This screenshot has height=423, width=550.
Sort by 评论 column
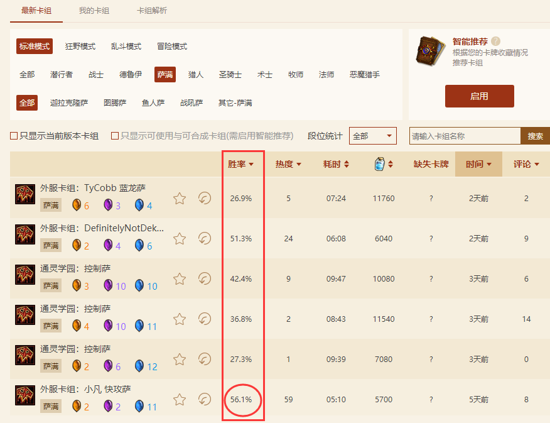(526, 164)
